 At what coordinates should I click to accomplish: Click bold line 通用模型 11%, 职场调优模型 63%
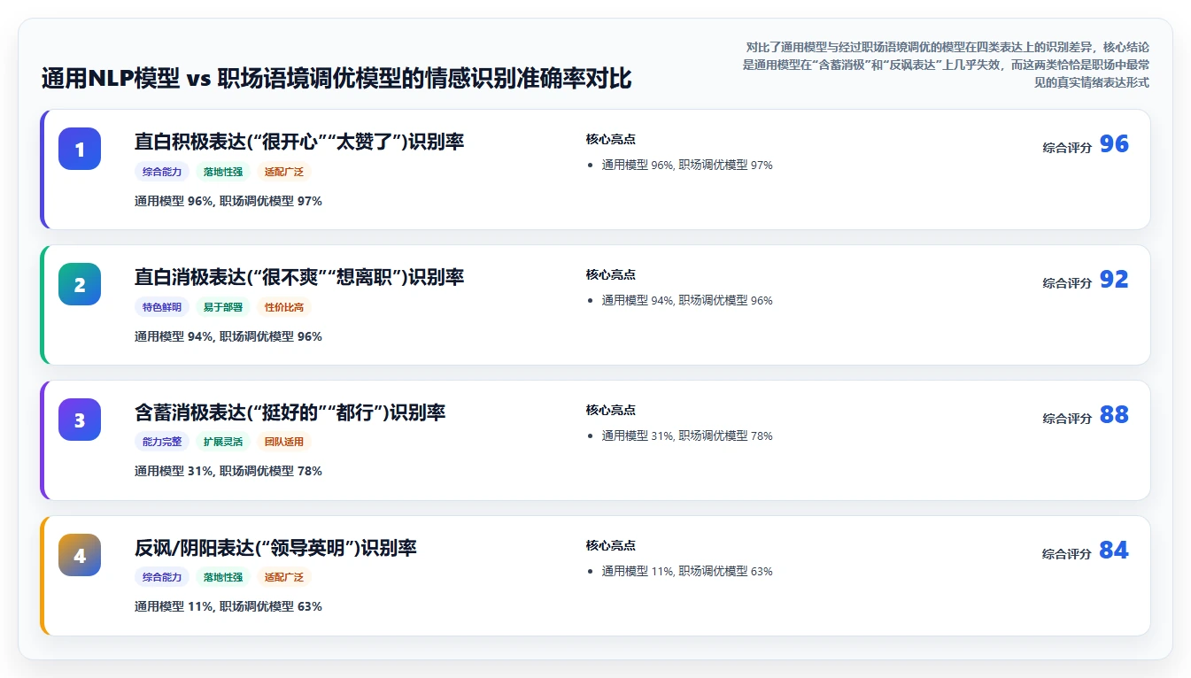point(228,606)
